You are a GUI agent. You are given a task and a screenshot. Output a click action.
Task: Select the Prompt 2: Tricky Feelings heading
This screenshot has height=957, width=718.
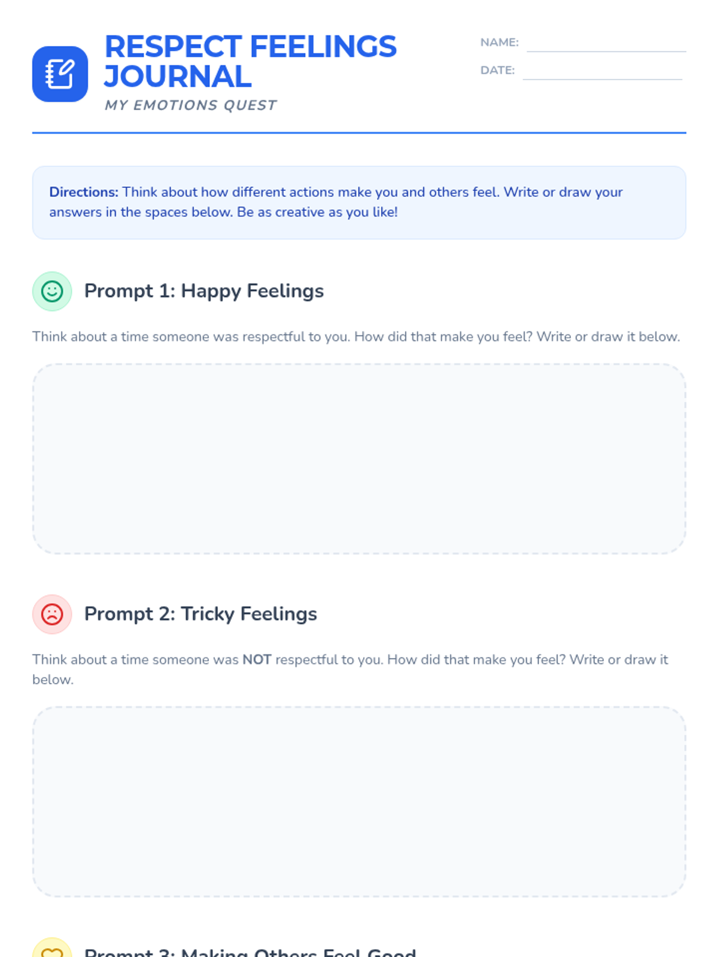pyautogui.click(x=200, y=614)
